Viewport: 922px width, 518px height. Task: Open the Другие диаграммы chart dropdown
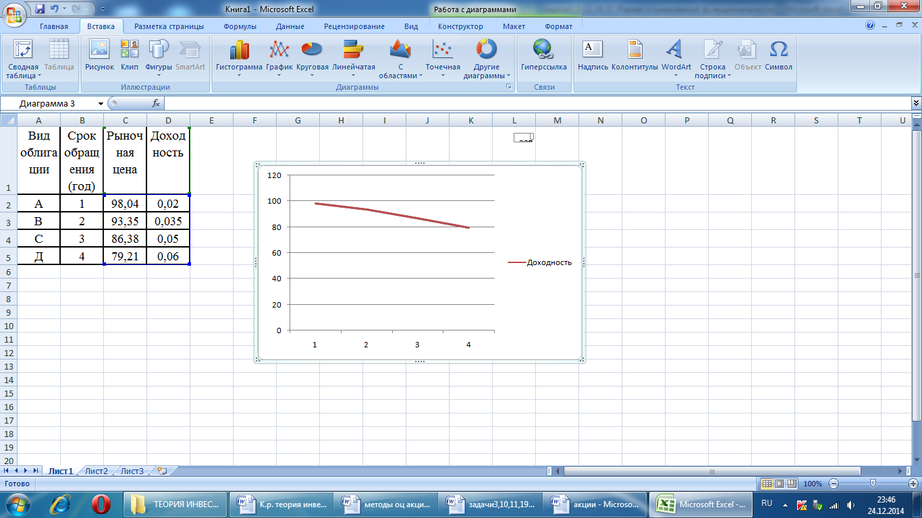click(x=486, y=61)
